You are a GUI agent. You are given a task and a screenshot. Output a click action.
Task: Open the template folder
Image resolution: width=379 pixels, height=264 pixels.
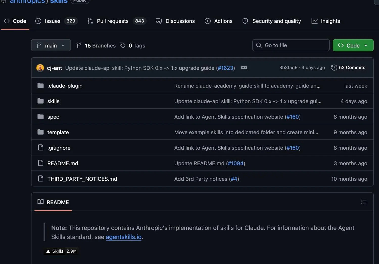58,132
